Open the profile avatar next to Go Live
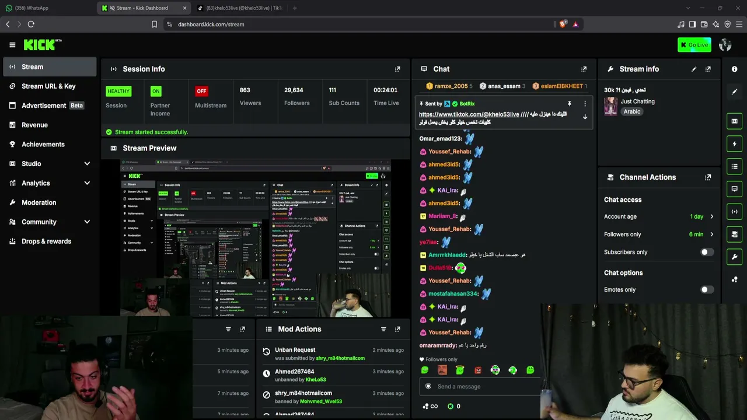The image size is (747, 420). [x=725, y=45]
